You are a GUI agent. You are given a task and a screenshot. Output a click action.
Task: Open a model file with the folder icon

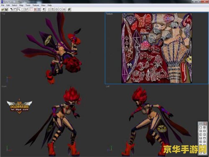pyautogui.click(x=3, y=10)
